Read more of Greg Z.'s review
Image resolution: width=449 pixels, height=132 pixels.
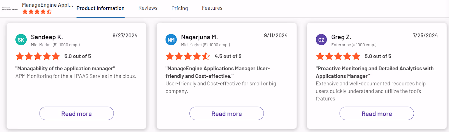click(377, 113)
